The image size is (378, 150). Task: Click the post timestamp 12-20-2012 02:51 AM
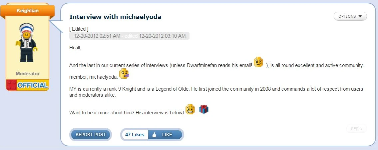tap(97, 36)
